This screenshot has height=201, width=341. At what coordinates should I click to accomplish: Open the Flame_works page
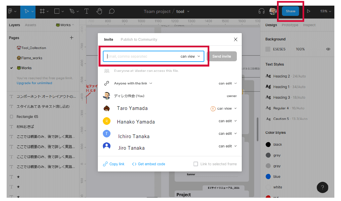(30, 58)
